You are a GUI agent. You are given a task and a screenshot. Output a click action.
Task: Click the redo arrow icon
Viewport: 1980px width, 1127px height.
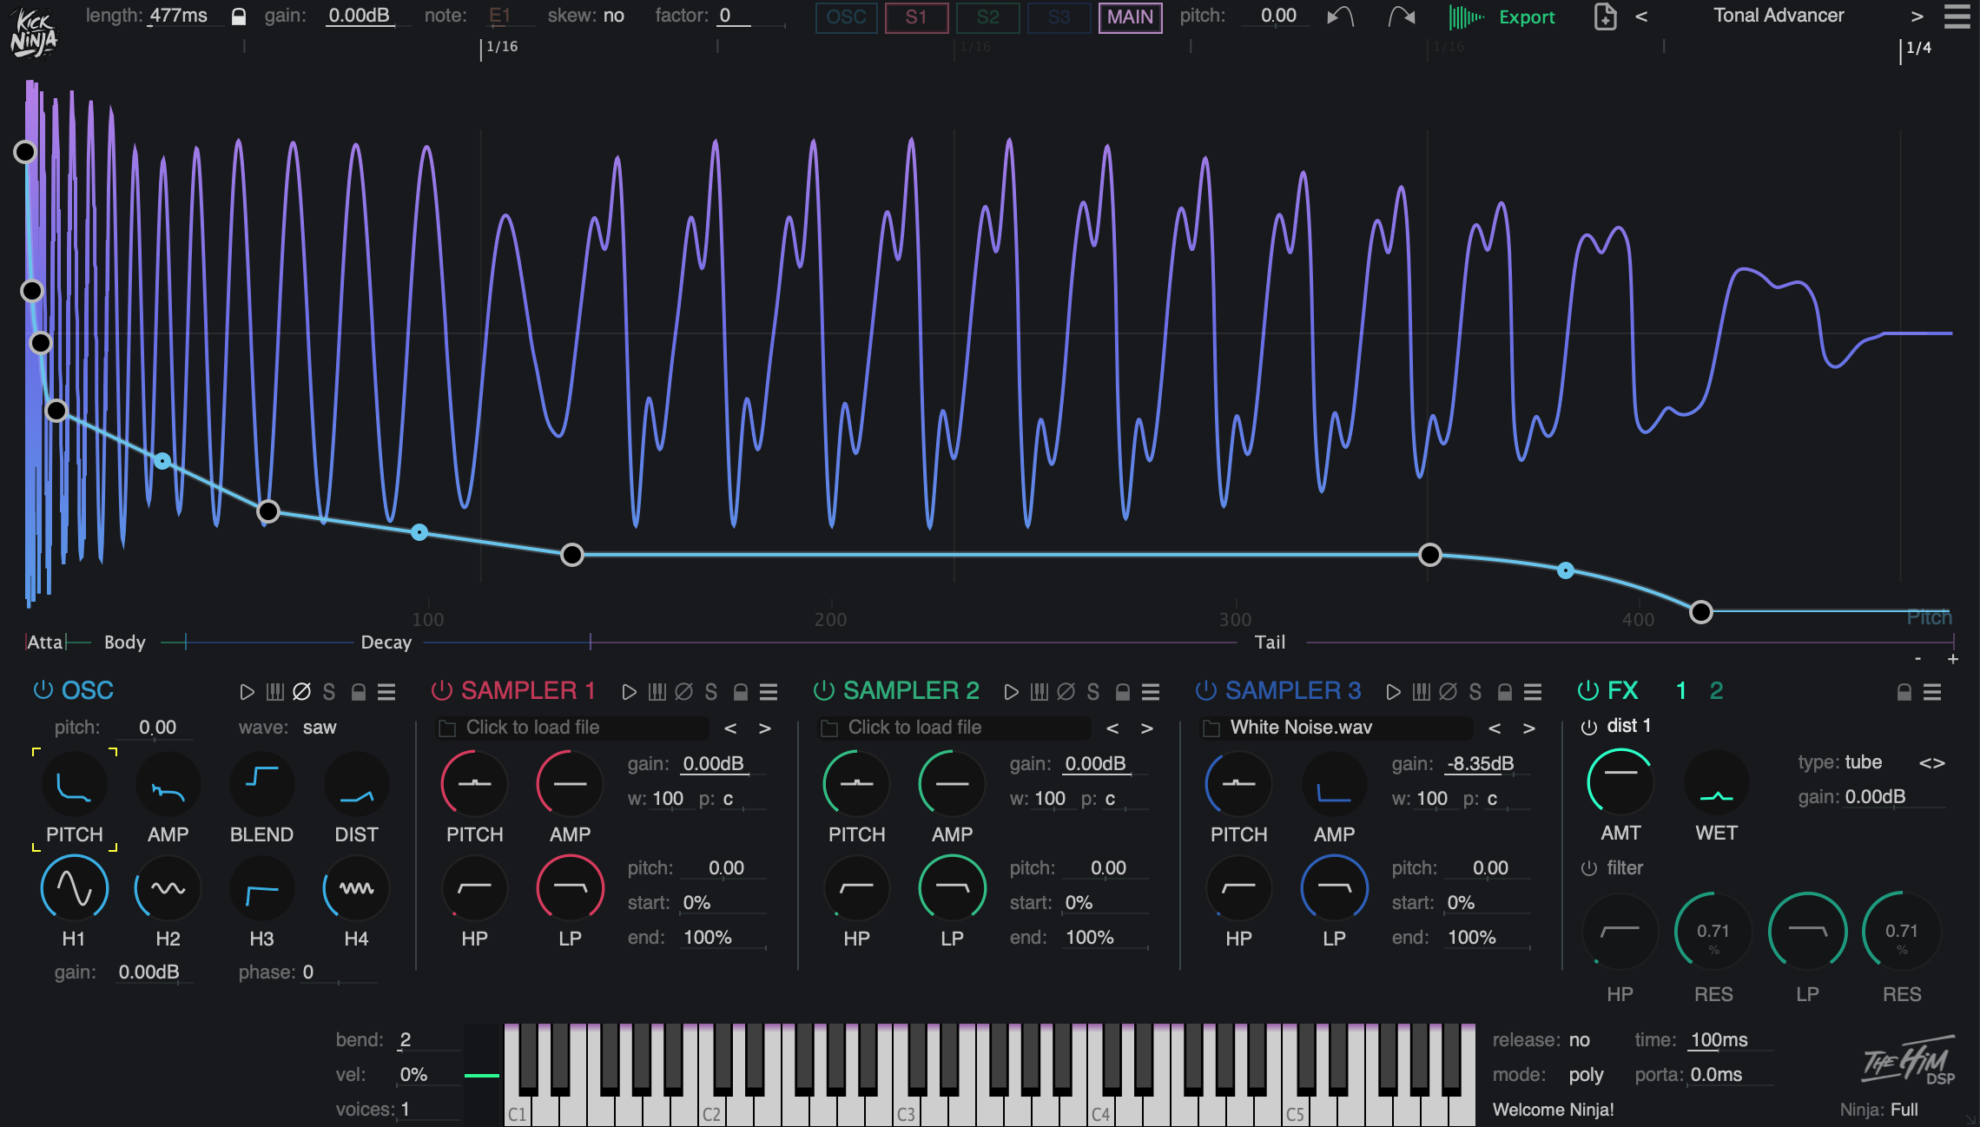pos(1401,16)
